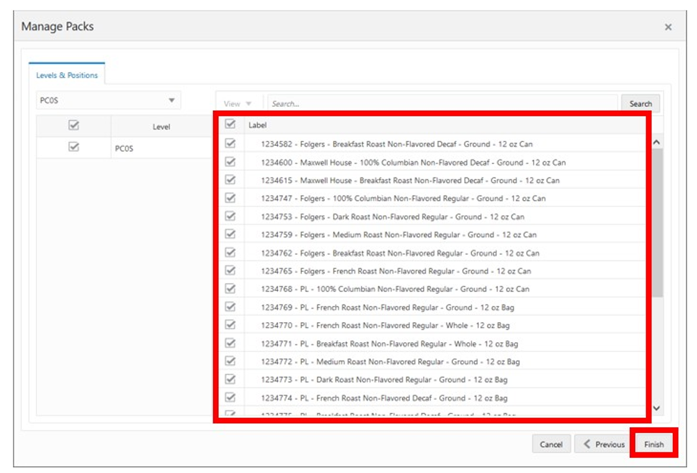Uncheck the PC0S level row checkbox
Screen dimensions: 697x473
(x=74, y=146)
